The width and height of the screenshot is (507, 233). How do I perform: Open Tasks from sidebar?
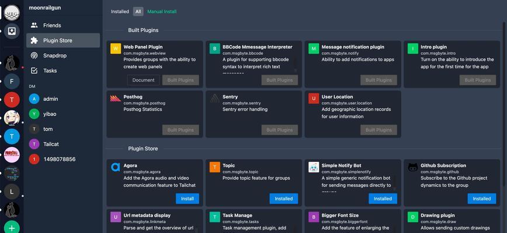click(63, 70)
